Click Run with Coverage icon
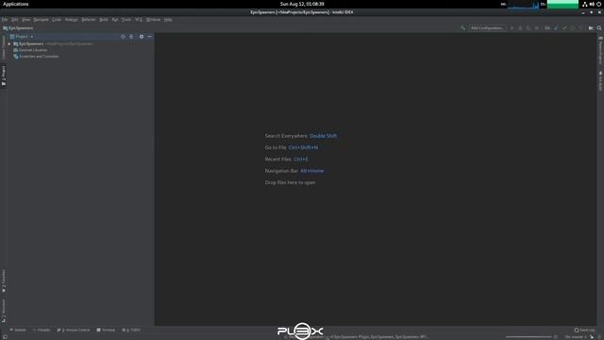 pyautogui.click(x=528, y=28)
